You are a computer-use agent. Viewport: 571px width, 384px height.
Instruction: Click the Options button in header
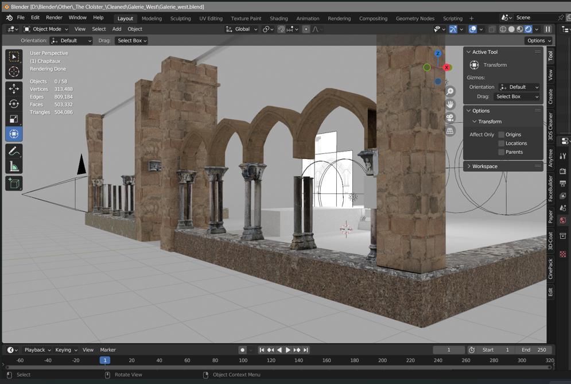coord(538,41)
